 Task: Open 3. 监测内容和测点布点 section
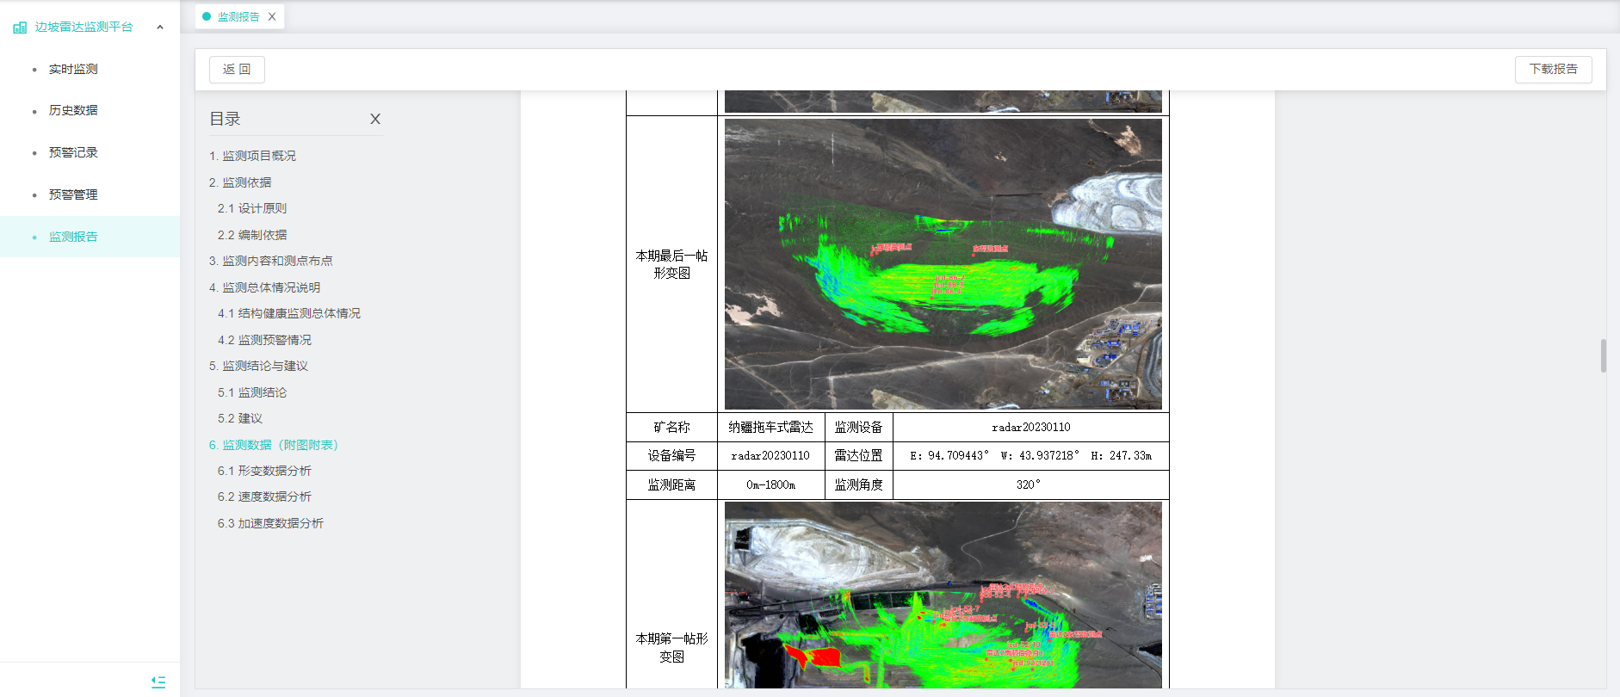coord(270,261)
